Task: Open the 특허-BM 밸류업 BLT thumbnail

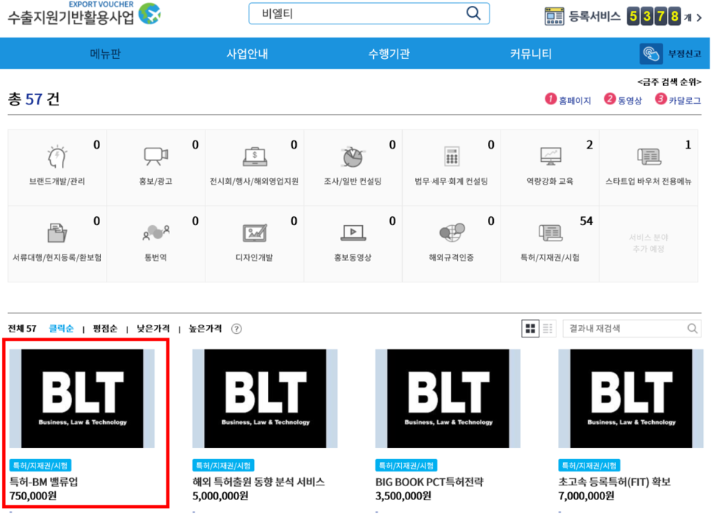Action: (82, 398)
